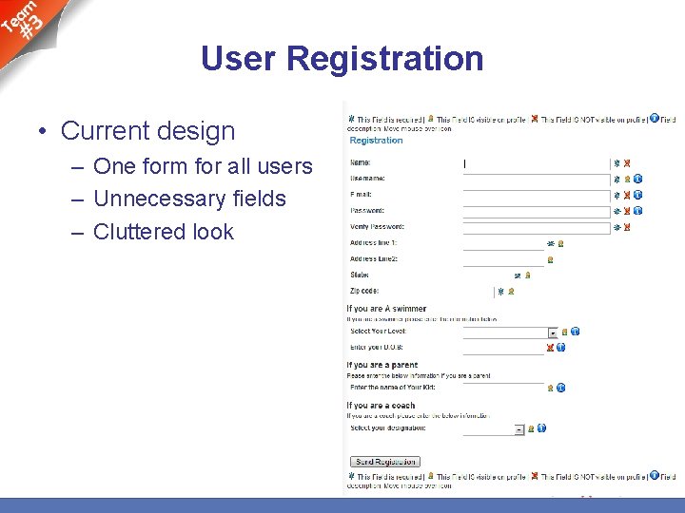Click the 'Current design' bullet text
Viewport: 685px width, 513px height.
147,131
